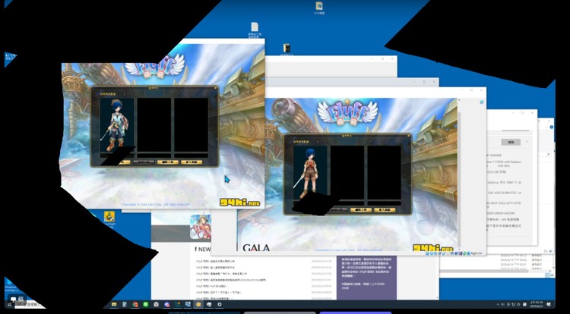Open the text document icon on the desktop
Viewport: 570px width, 314px height.
[x=255, y=30]
